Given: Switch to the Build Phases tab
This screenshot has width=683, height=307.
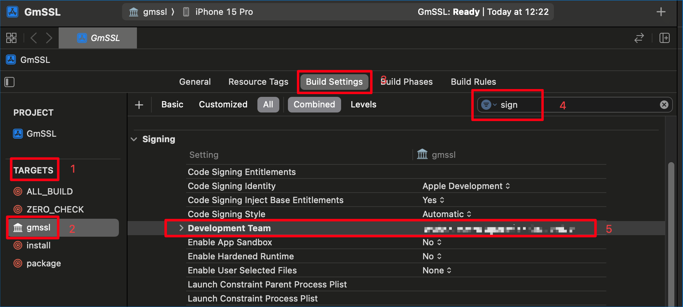Looking at the screenshot, I should [407, 82].
